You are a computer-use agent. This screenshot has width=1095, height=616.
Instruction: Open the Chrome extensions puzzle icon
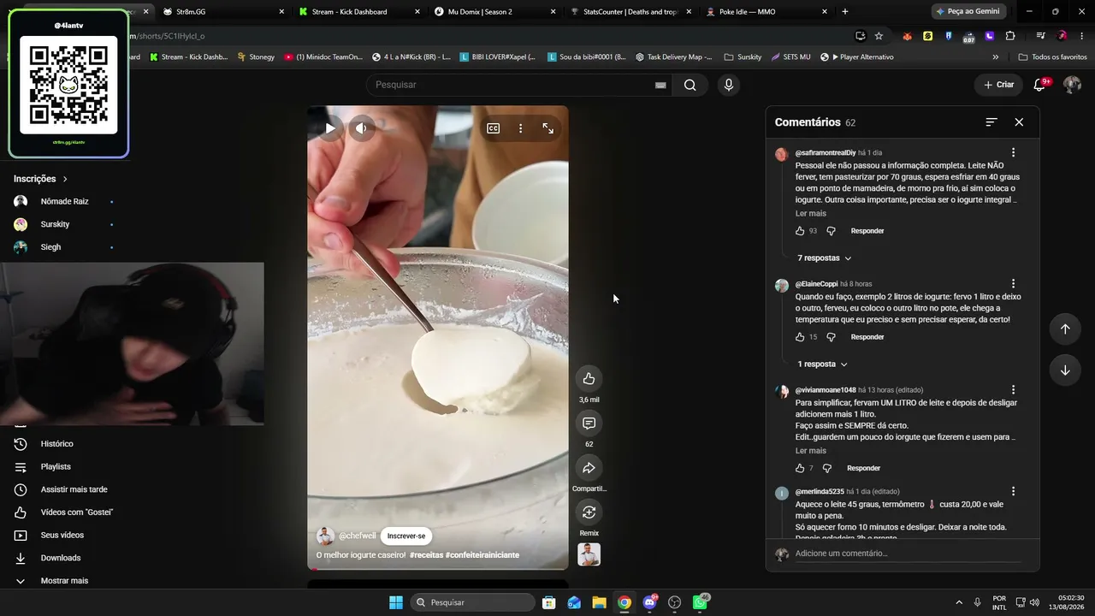click(x=1010, y=36)
